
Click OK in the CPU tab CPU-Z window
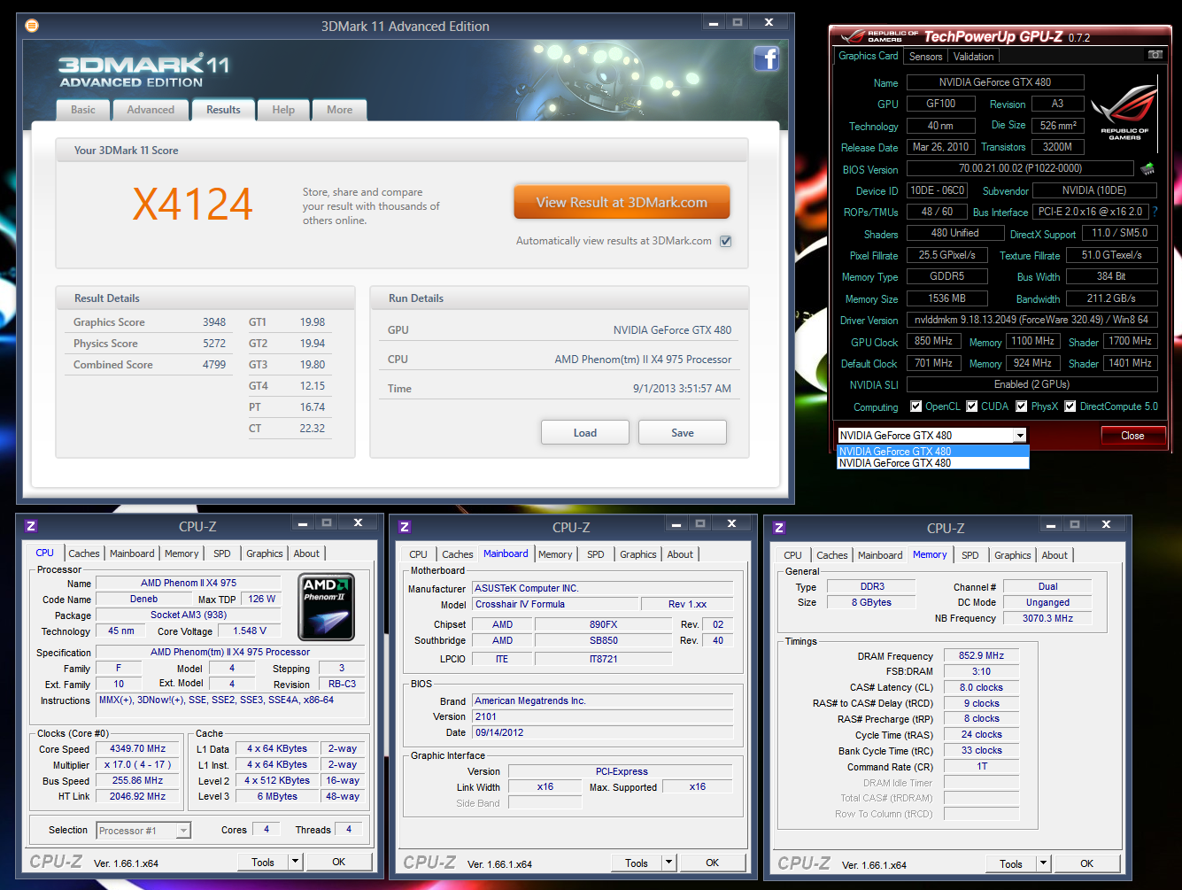[339, 862]
